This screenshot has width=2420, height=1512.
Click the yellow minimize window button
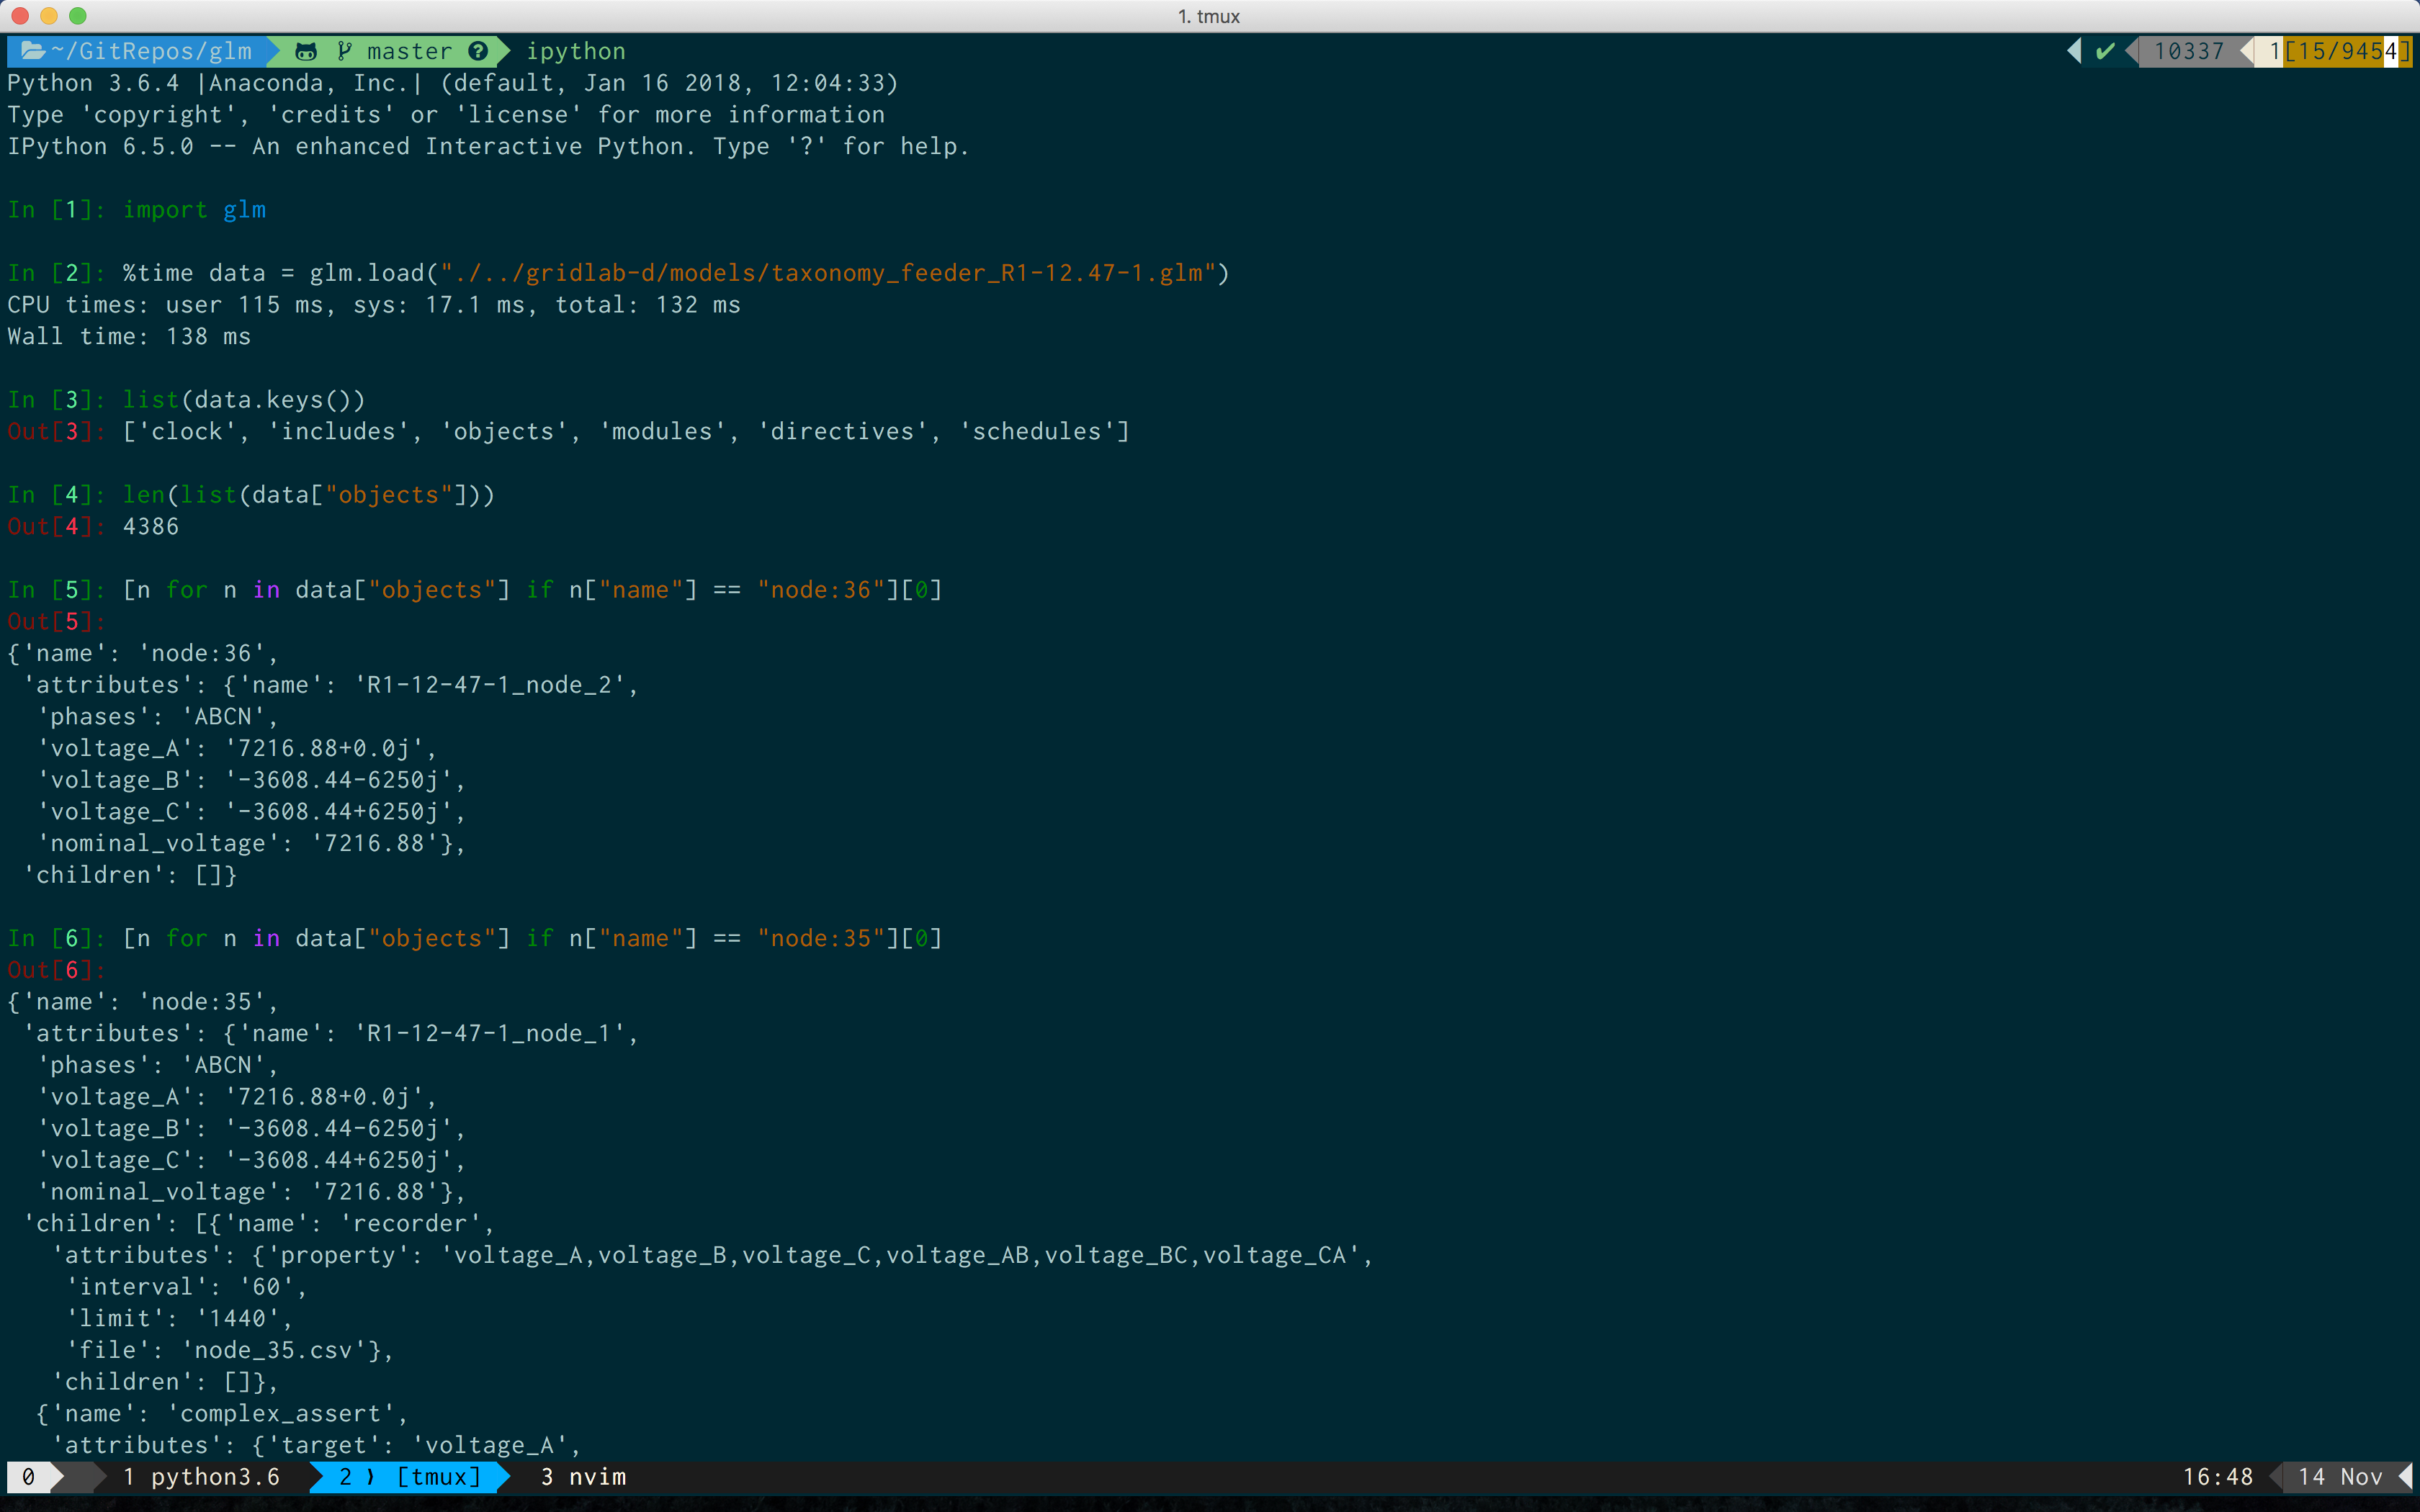[x=49, y=16]
